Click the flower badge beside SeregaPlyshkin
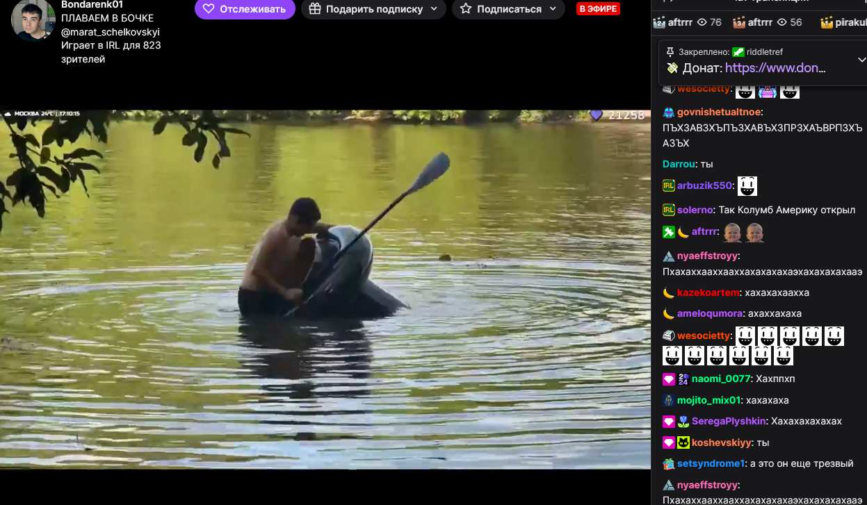 click(683, 421)
